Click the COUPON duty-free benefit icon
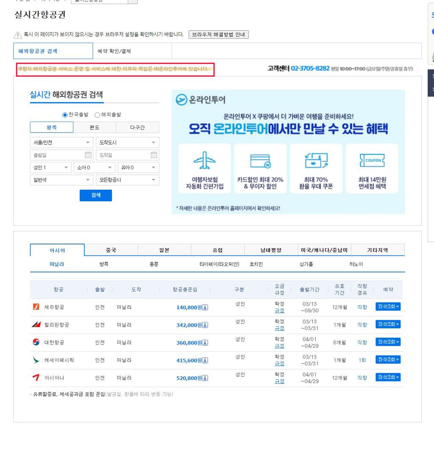434x458 pixels. 372,160
